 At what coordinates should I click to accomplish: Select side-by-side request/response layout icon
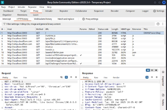[x=148, y=70]
